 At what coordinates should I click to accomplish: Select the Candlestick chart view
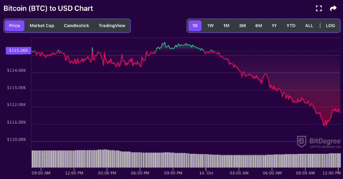point(76,26)
